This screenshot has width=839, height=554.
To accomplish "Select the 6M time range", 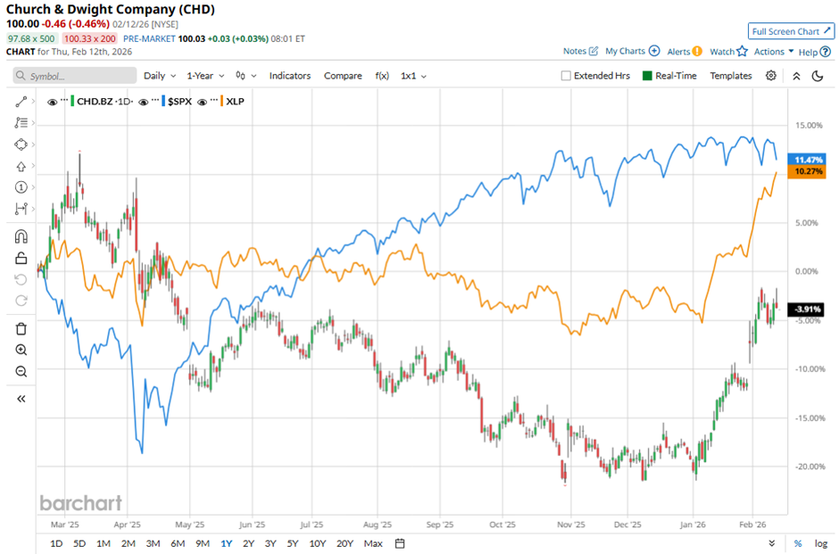I will tap(178, 543).
